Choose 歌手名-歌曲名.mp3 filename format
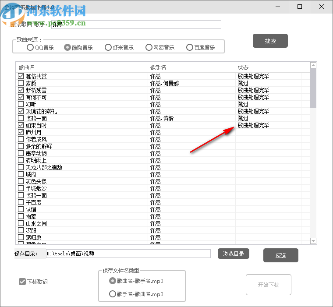 point(112,294)
